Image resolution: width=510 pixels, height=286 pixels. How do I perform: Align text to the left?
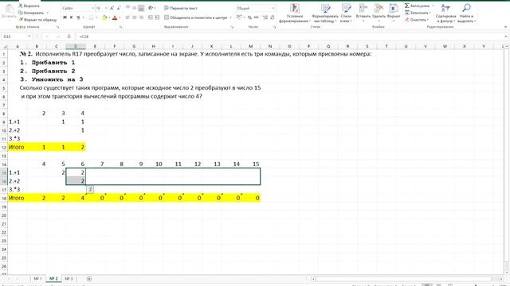point(127,17)
